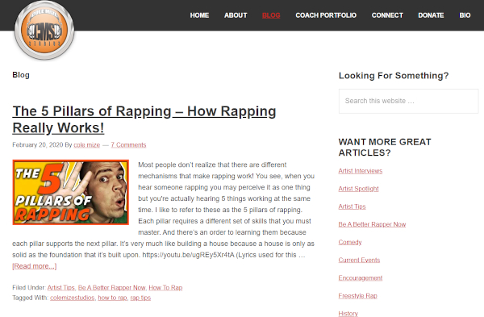Click the Read more link
This screenshot has width=484, height=317.
[34, 266]
